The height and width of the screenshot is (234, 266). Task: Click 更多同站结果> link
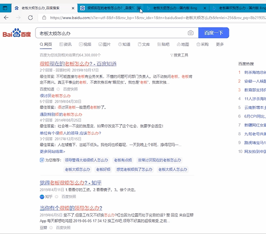[x=53, y=152]
